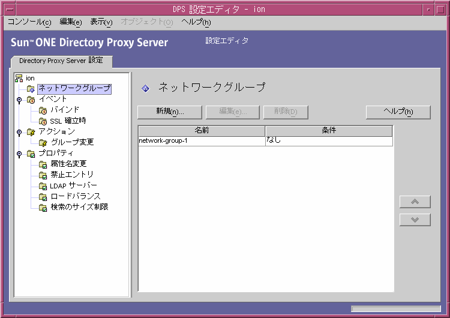Screen dimensions: 450x318
Task: Select the network-group-1 table row
Action: [265, 141]
